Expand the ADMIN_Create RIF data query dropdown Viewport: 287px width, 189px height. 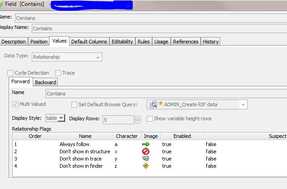coord(243,104)
